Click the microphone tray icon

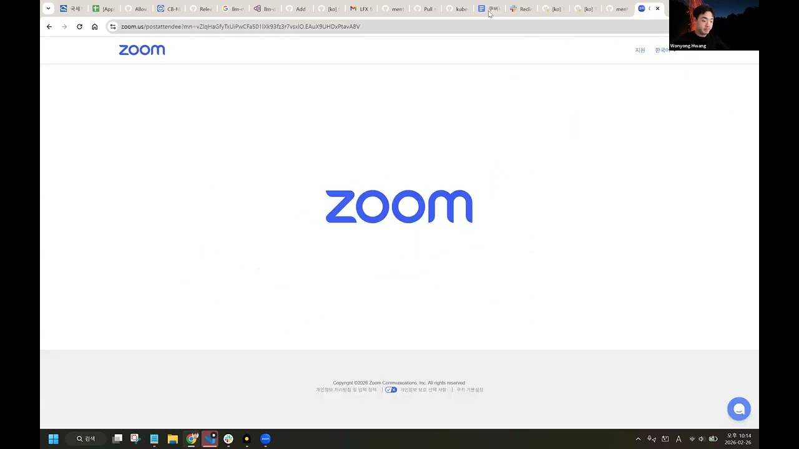click(652, 439)
